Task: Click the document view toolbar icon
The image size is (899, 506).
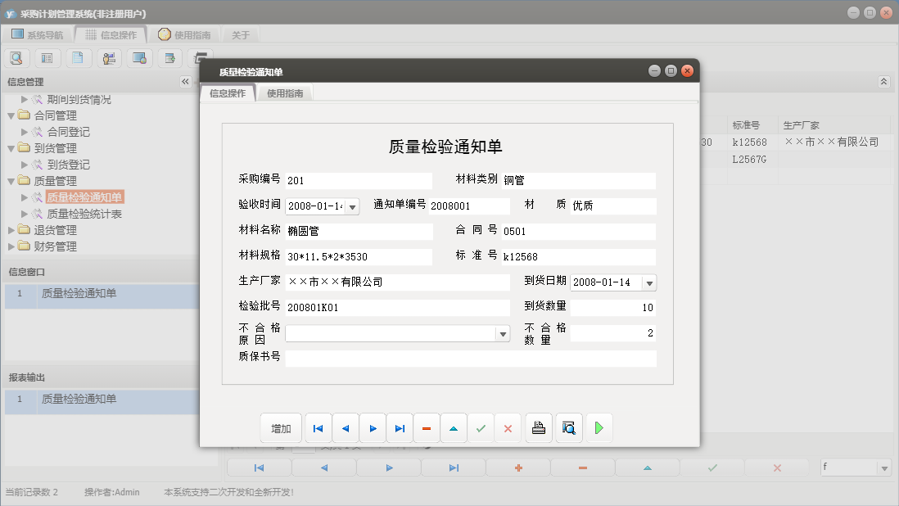Action: 78,57
